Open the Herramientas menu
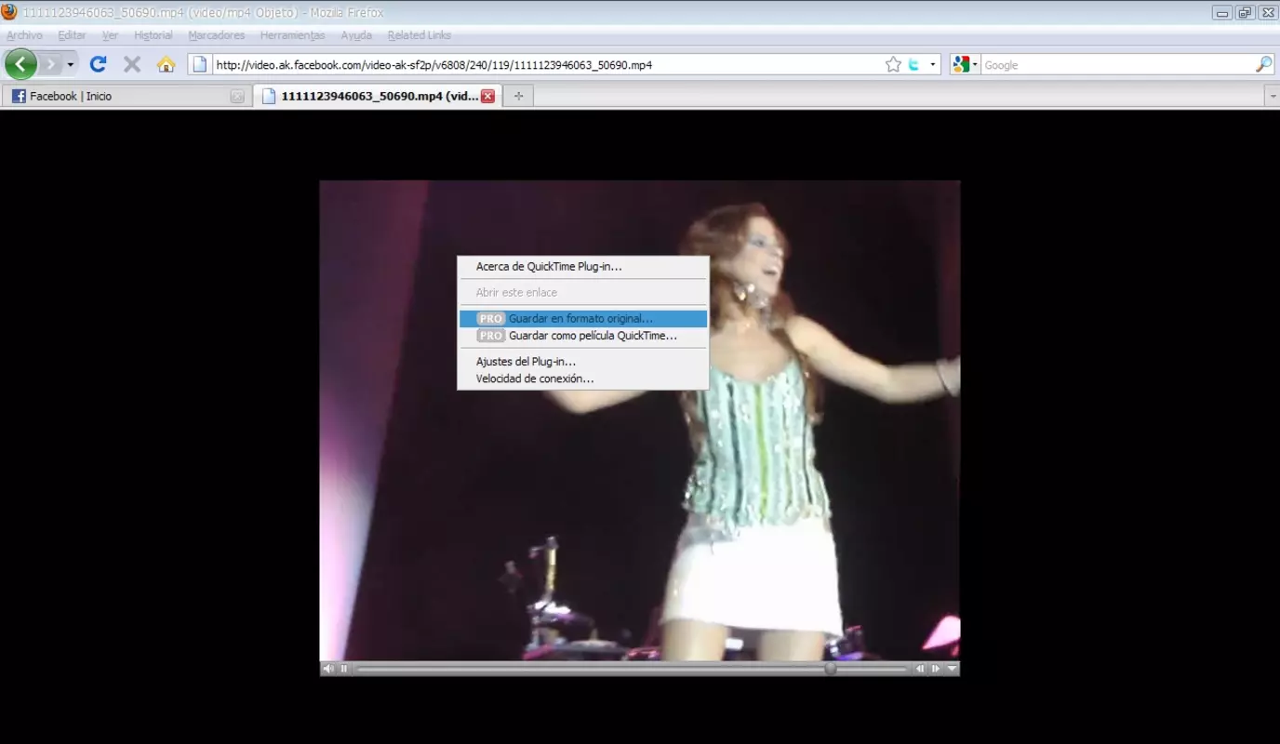Screen dimensions: 1280x744 tap(292, 35)
